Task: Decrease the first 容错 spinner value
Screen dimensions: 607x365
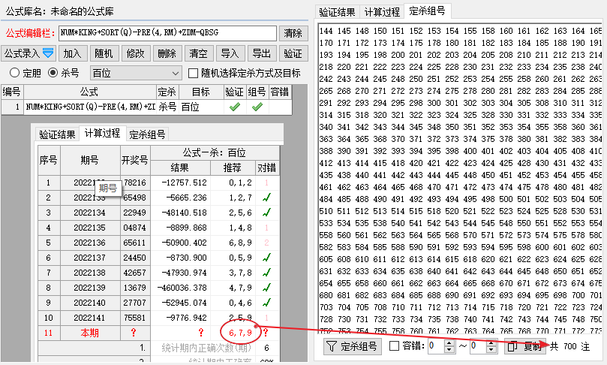Action: (x=449, y=349)
